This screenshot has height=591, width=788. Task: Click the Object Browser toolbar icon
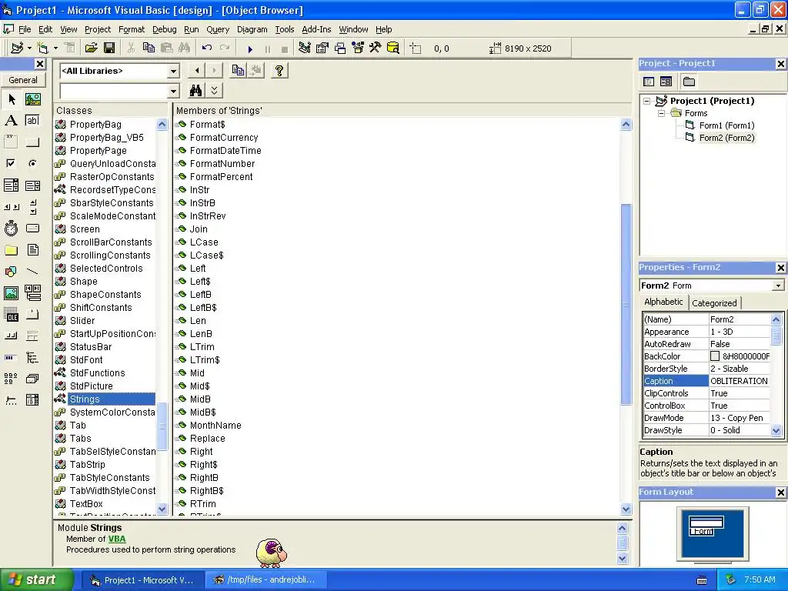click(x=358, y=48)
